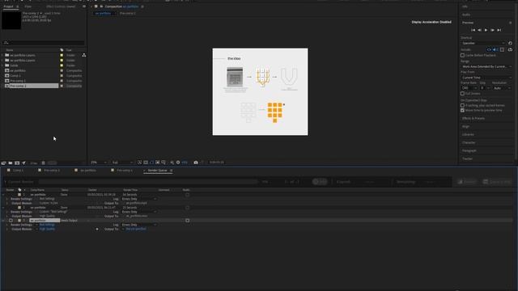Open the Interpret Footage icon
Viewport: 518px width, 291px height.
(3, 163)
